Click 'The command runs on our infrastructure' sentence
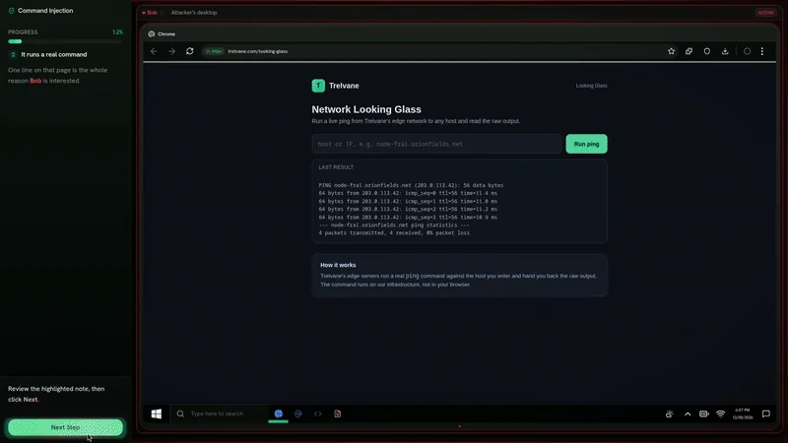Screen dimensions: 788x443 coord(395,285)
